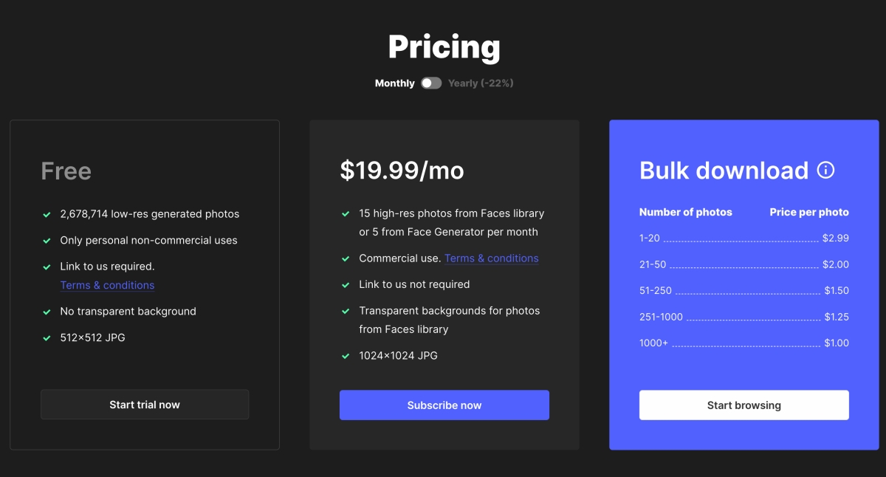Select the Yearly (-22%) billing option

tap(481, 83)
